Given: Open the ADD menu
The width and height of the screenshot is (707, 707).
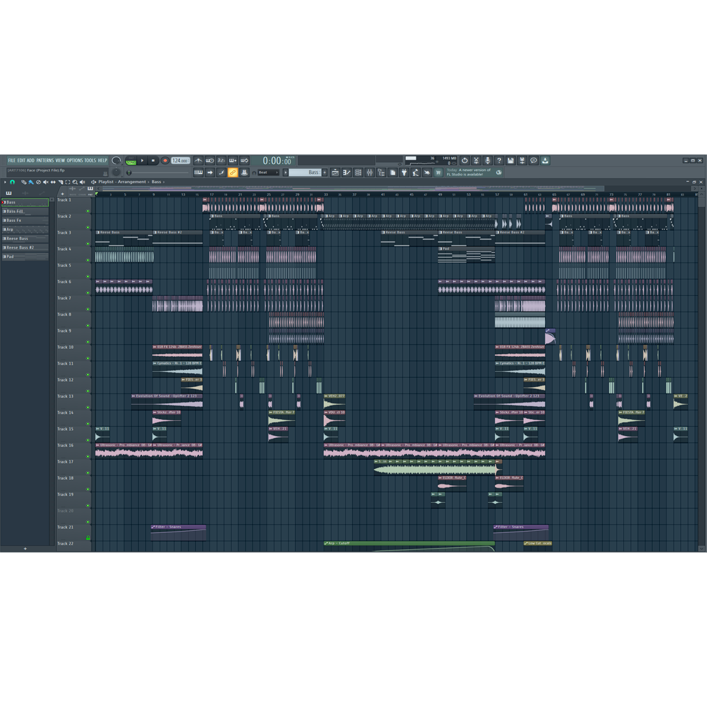Looking at the screenshot, I should click(31, 160).
